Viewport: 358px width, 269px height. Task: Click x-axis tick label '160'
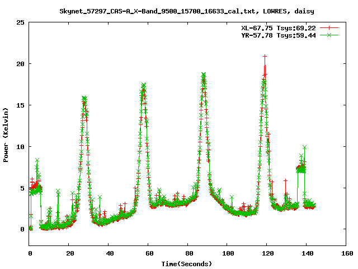(x=347, y=253)
